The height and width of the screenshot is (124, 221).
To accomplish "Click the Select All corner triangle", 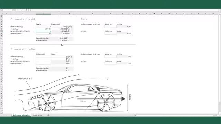I will point(2,14).
